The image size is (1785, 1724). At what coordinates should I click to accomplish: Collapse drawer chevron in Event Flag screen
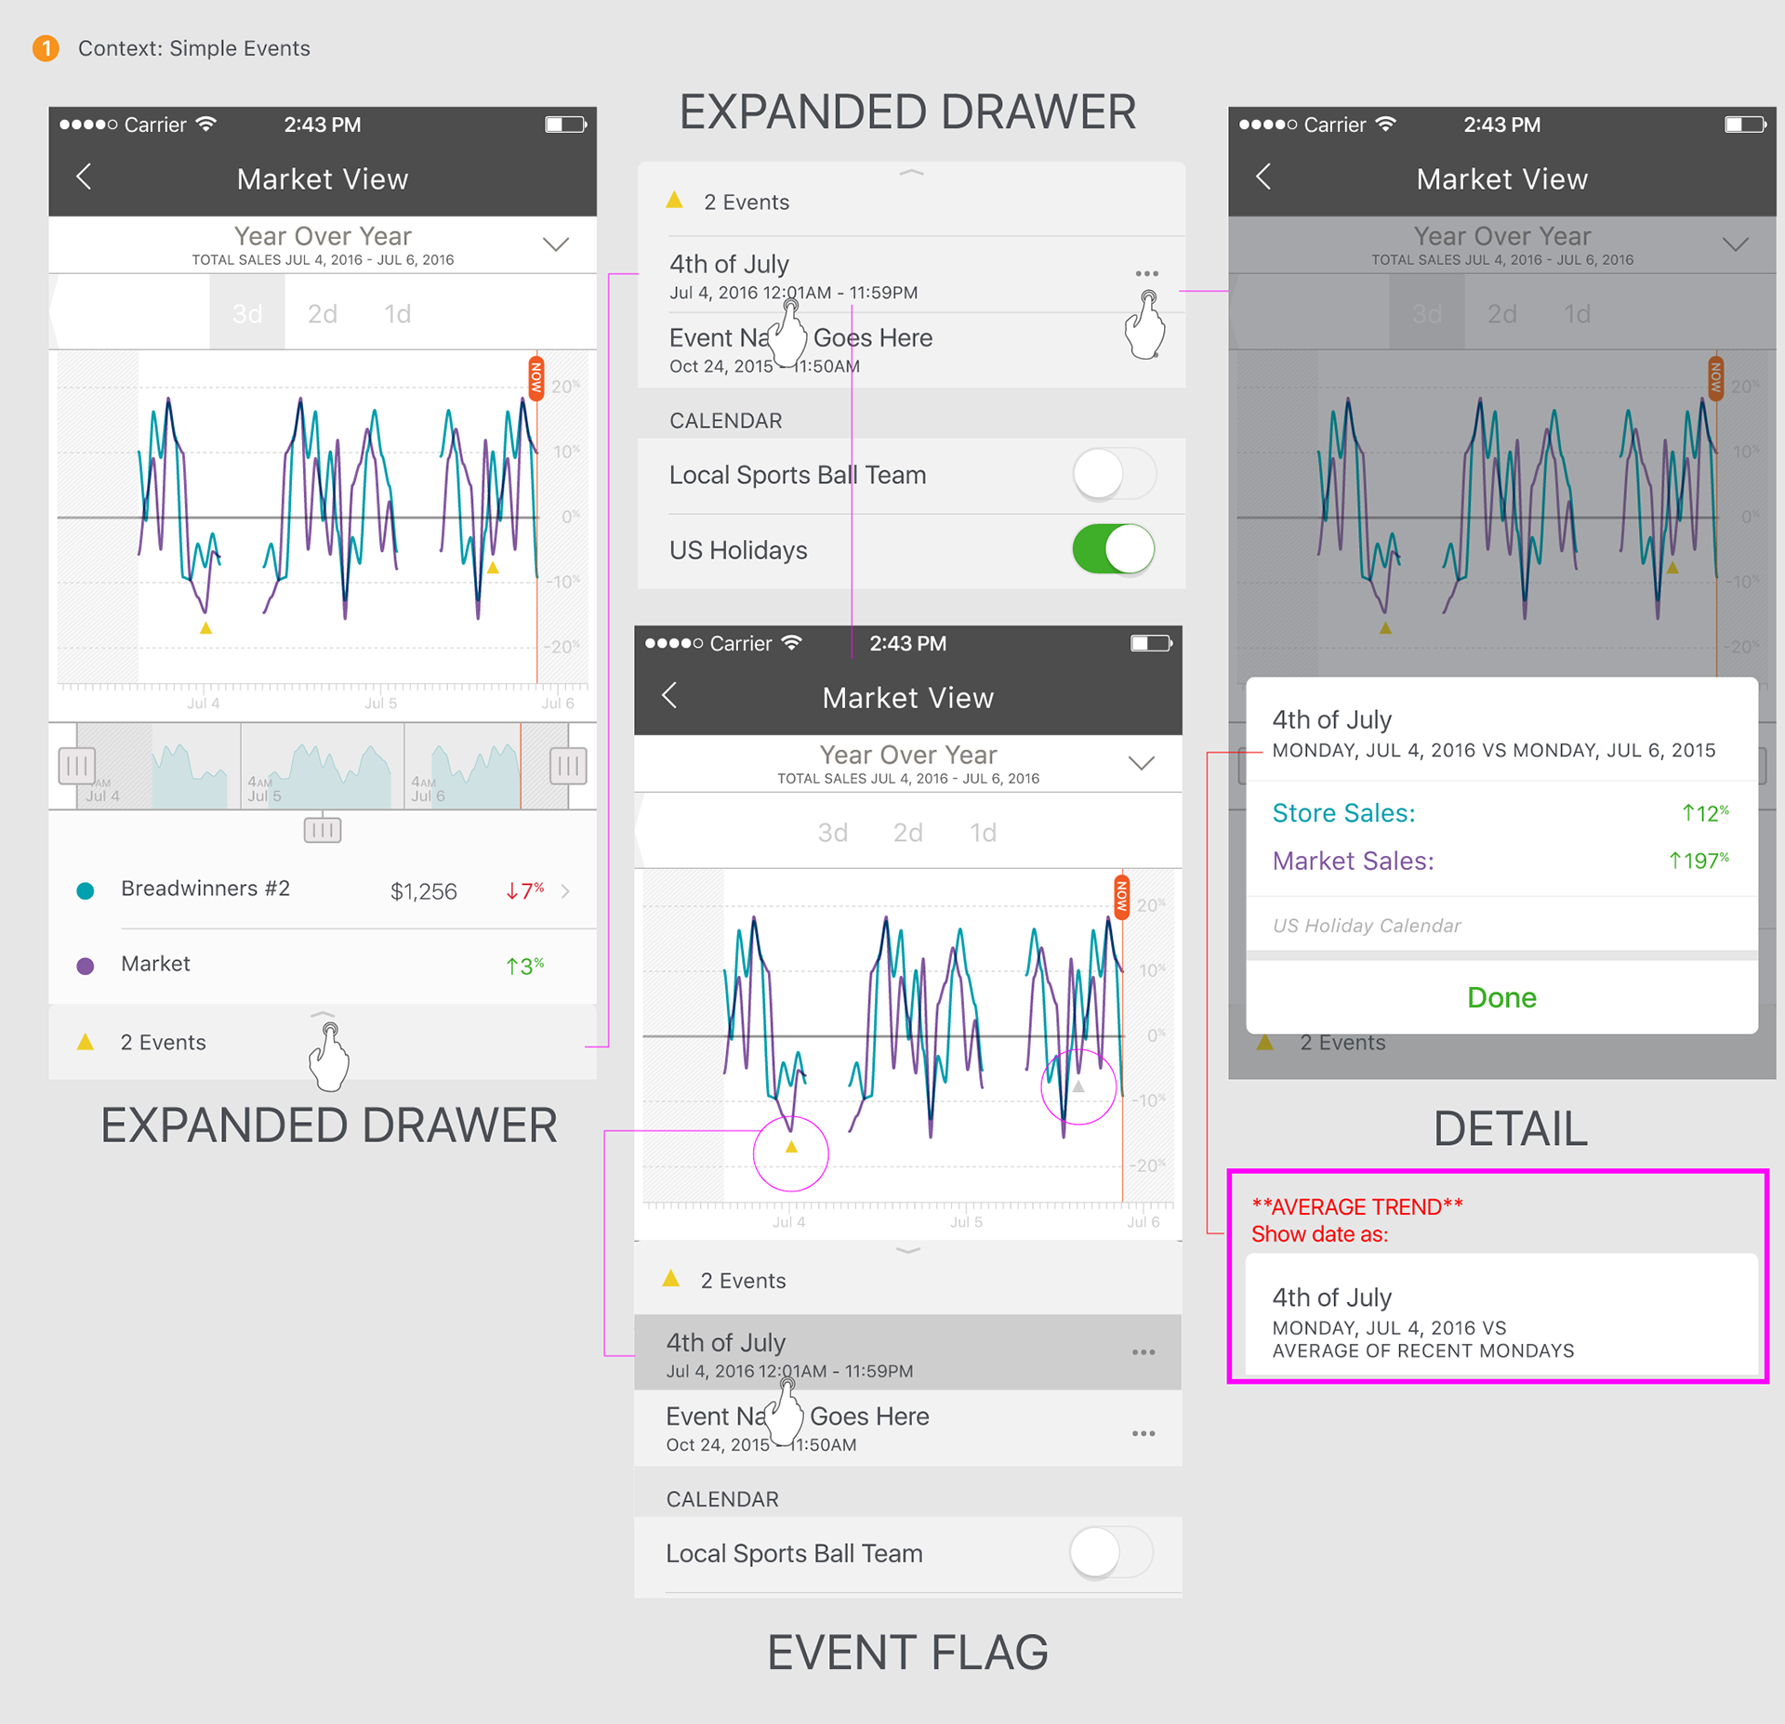[x=908, y=1250]
